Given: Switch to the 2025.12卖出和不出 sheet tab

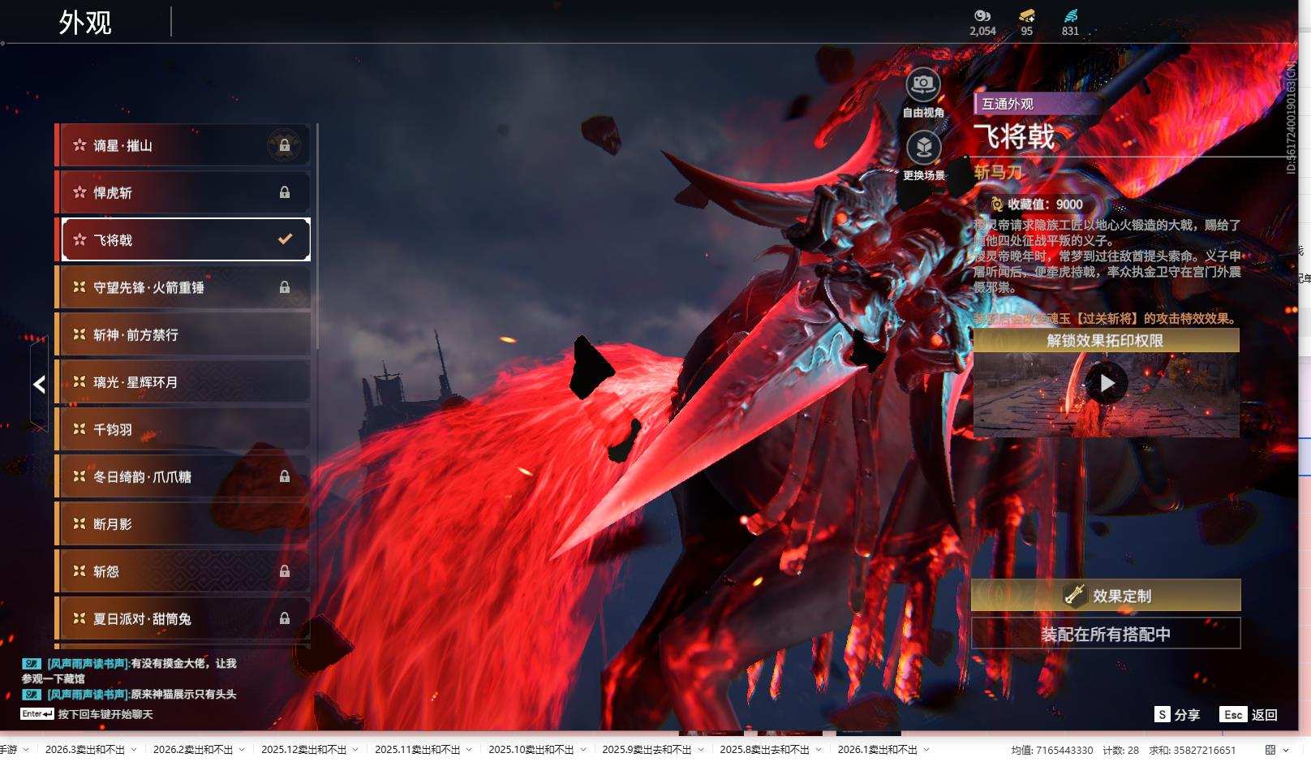Looking at the screenshot, I should tap(303, 750).
